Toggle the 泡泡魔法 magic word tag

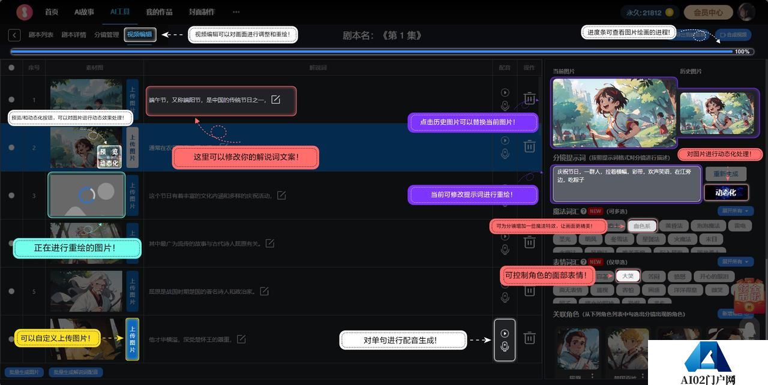[707, 226]
